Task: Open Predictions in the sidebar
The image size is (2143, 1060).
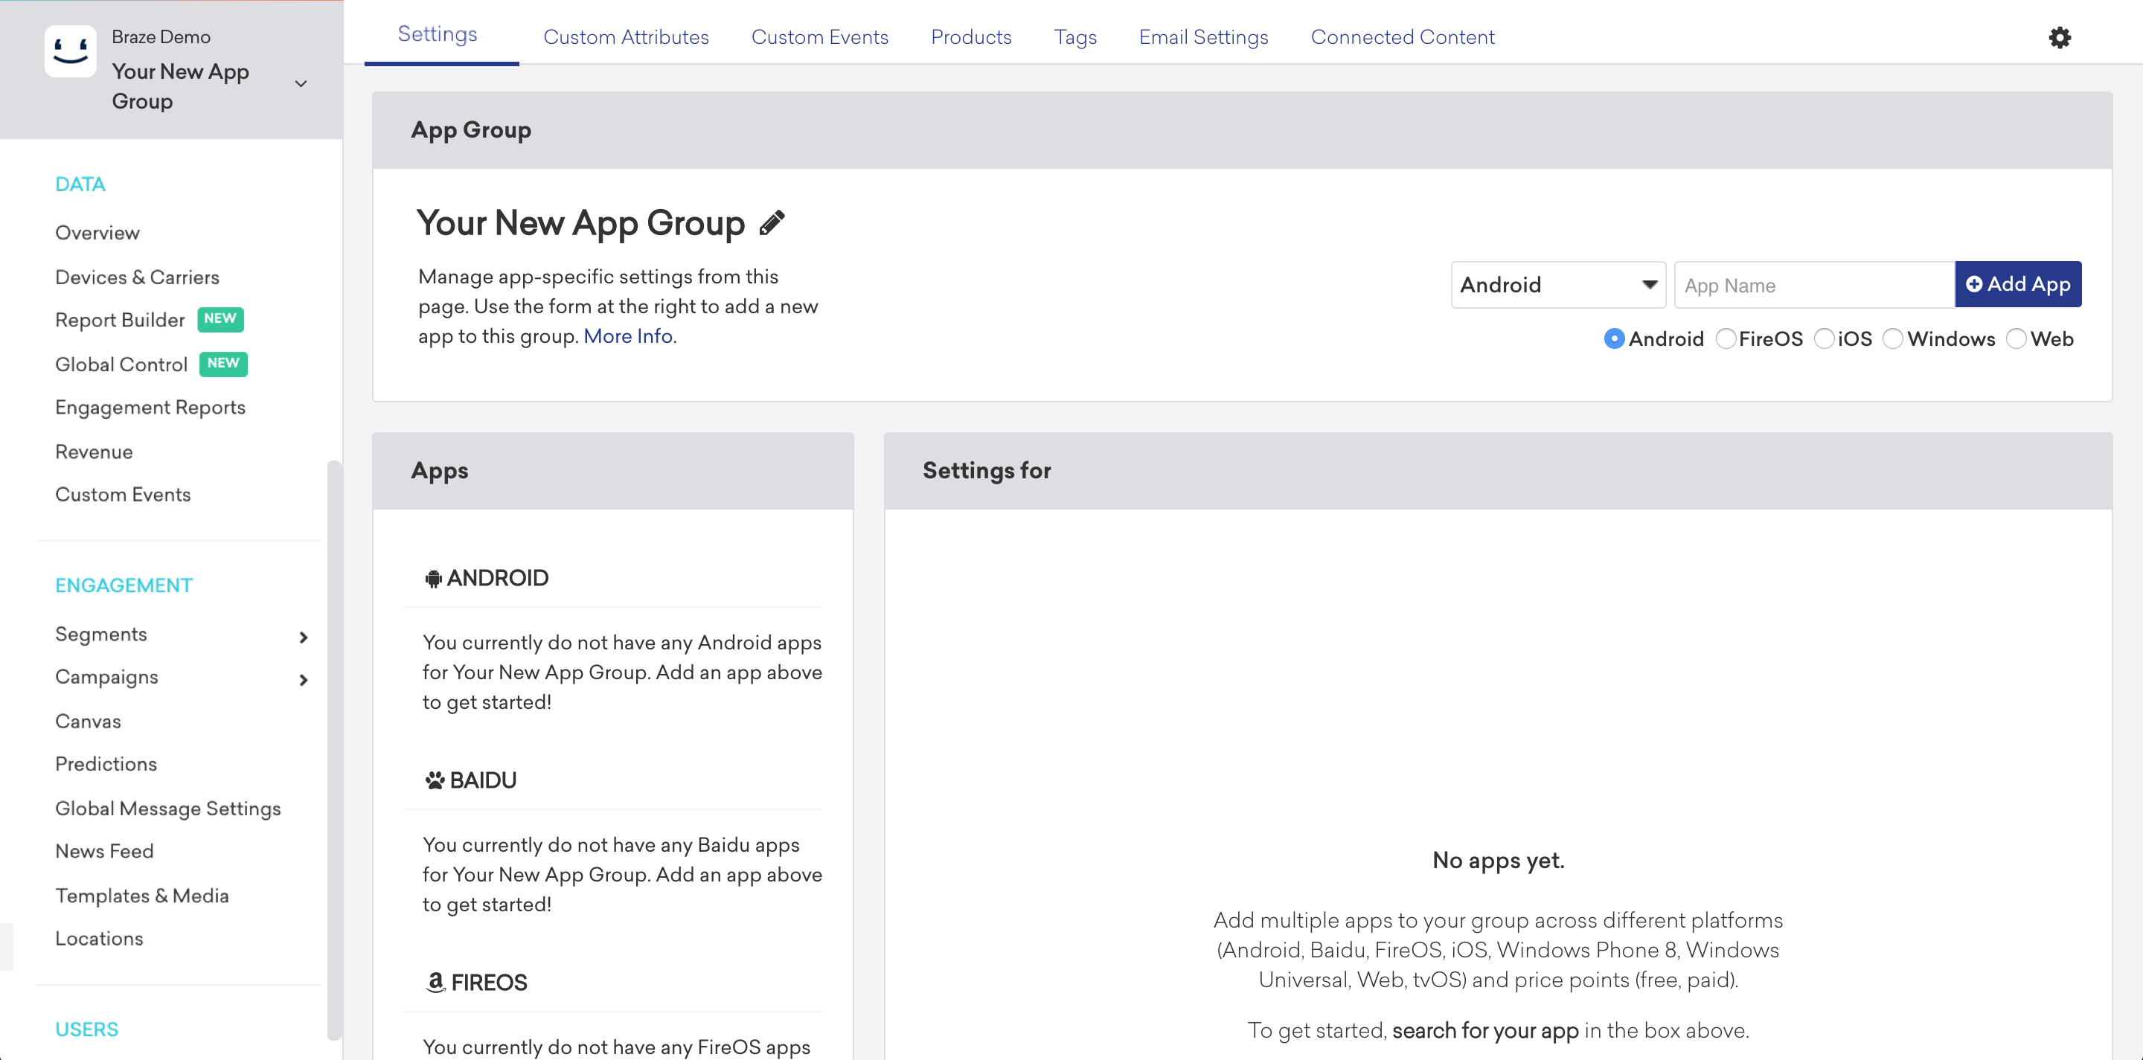Action: pos(106,764)
